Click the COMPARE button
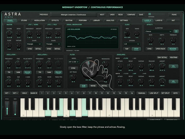 131,15
